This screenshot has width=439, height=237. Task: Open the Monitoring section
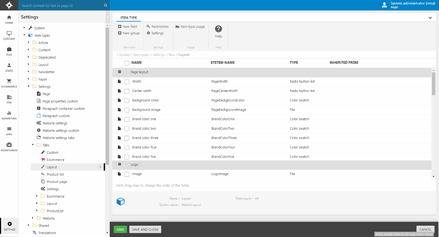(x=9, y=147)
